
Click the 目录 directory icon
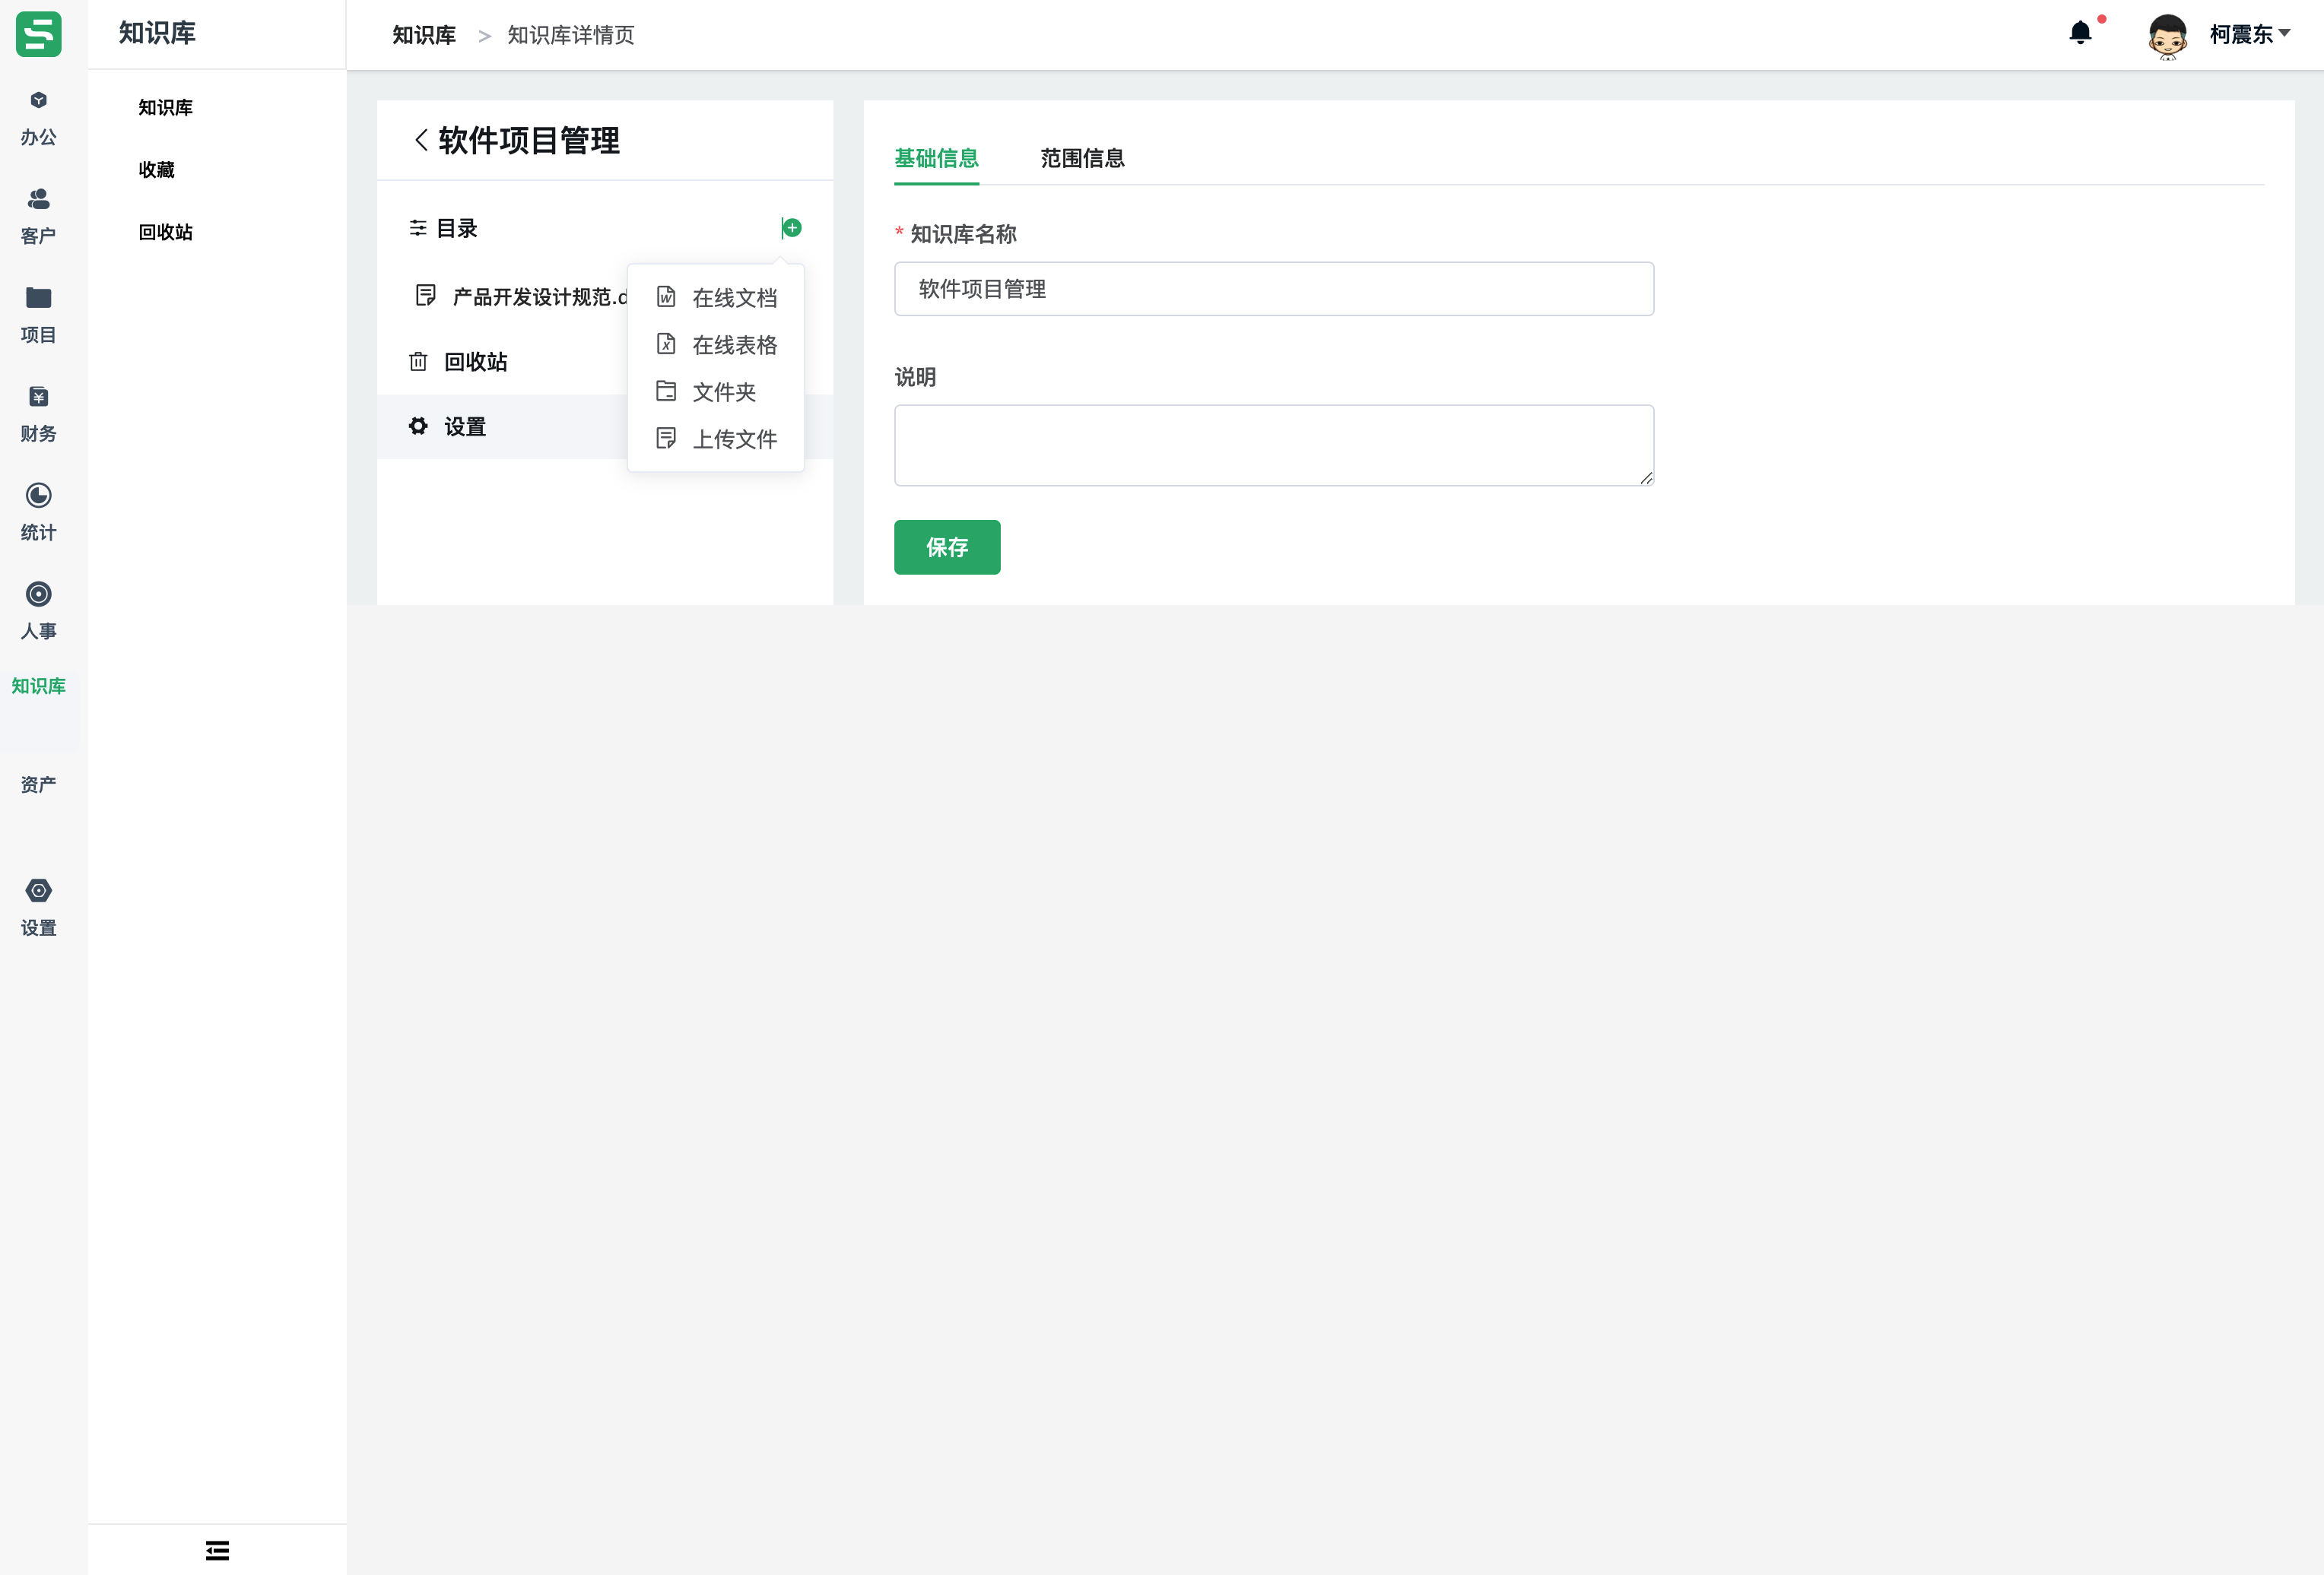click(418, 228)
